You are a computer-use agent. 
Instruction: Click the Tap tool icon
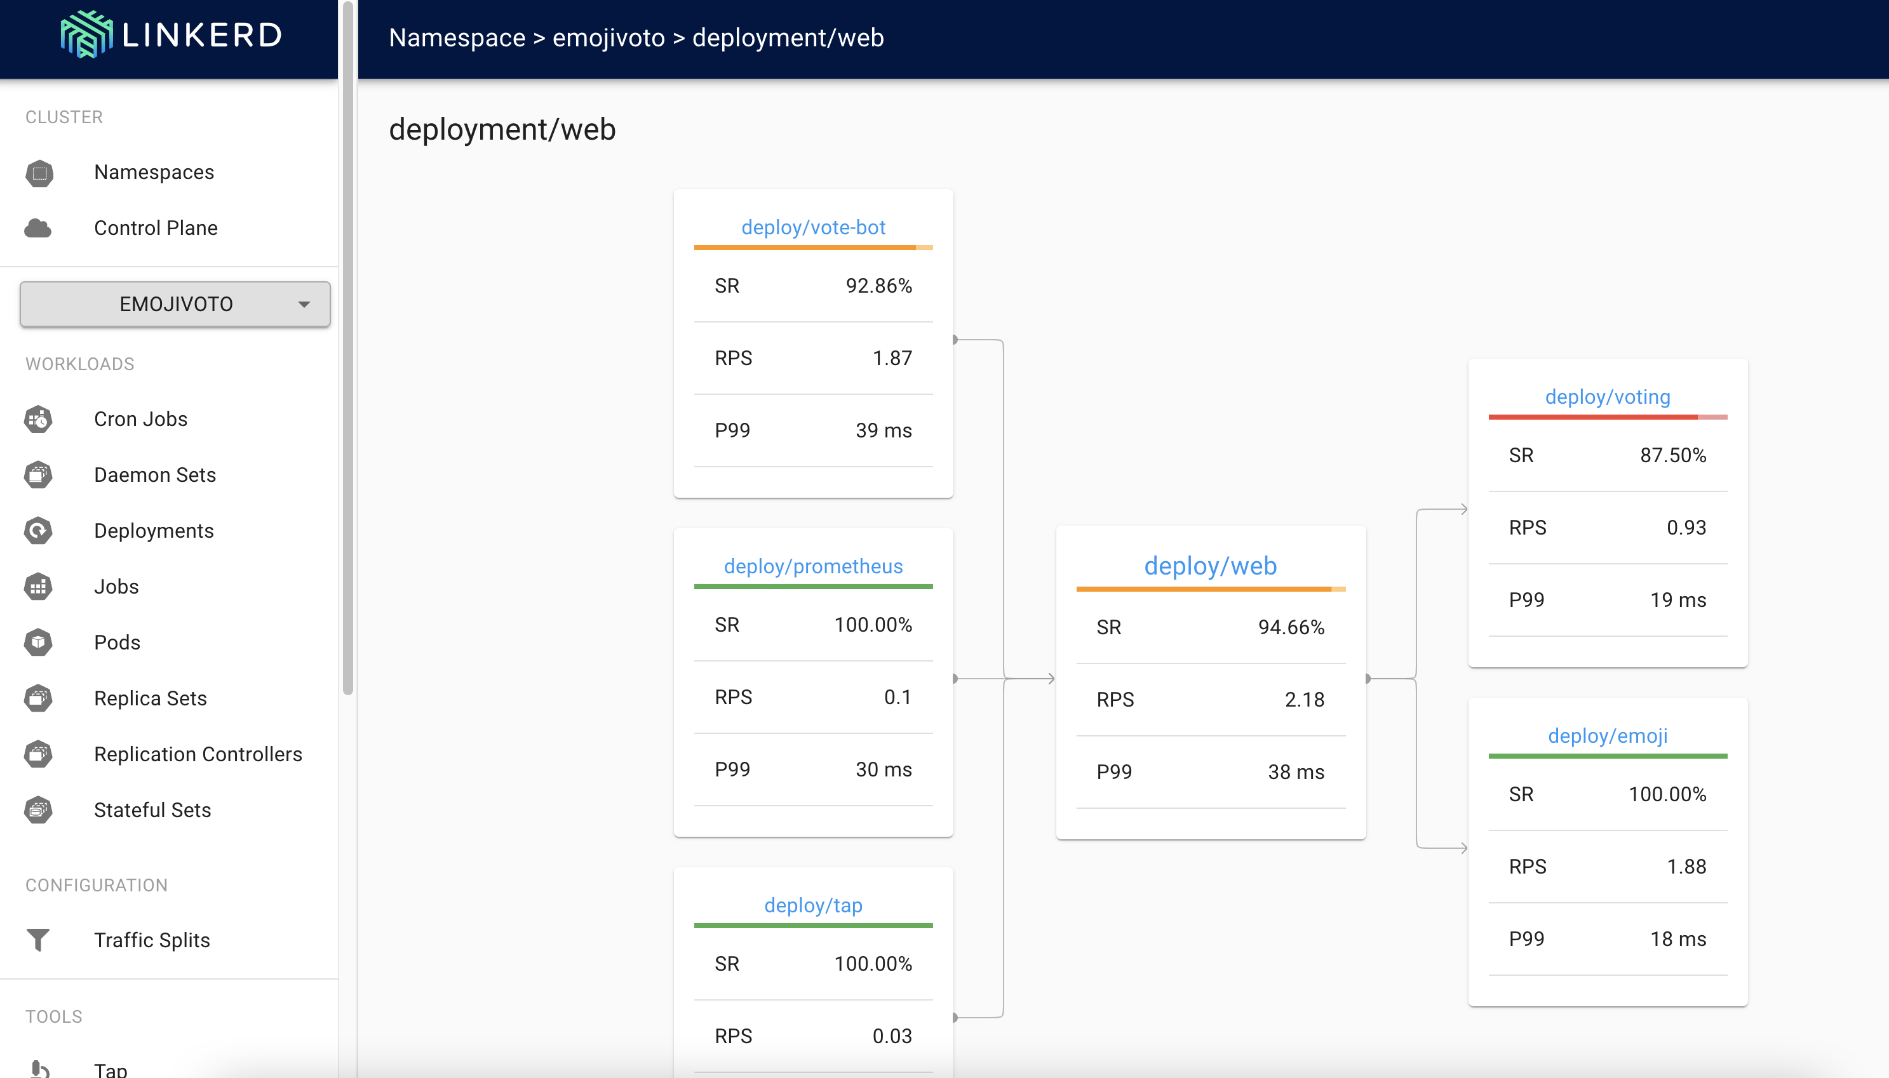[39, 1069]
